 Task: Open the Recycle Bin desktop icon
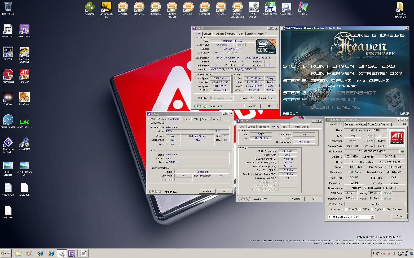[8, 9]
